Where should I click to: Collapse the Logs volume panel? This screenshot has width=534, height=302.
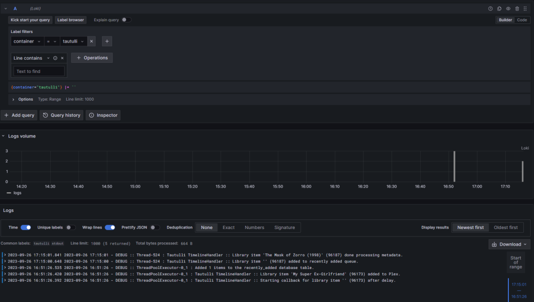pos(3,136)
